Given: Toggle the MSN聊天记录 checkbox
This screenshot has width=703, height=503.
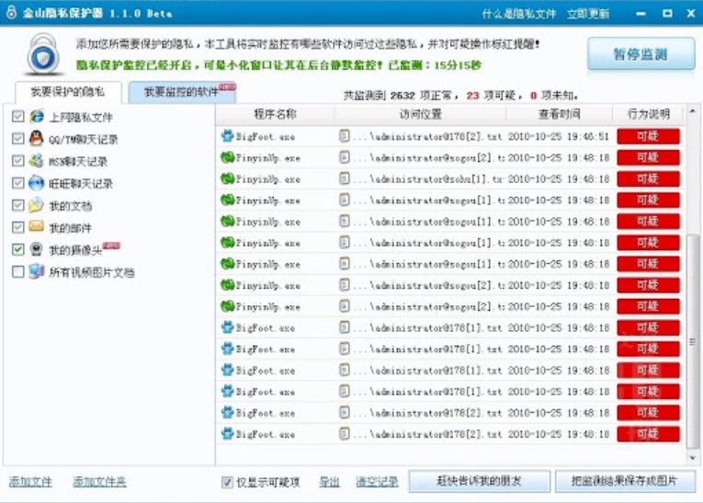Looking at the screenshot, I should tap(18, 161).
